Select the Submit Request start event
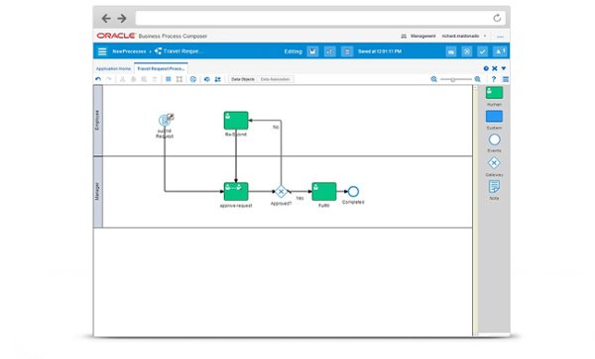The width and height of the screenshot is (595, 359). (x=165, y=121)
